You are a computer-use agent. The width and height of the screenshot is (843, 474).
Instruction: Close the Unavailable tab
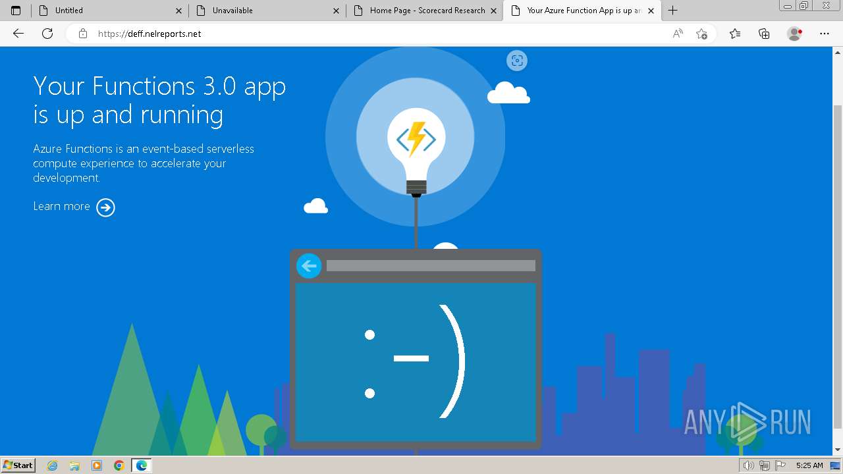coord(336,11)
